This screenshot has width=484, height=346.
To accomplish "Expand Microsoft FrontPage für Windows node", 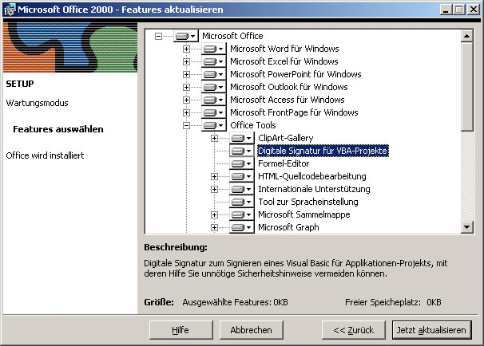I will (186, 112).
